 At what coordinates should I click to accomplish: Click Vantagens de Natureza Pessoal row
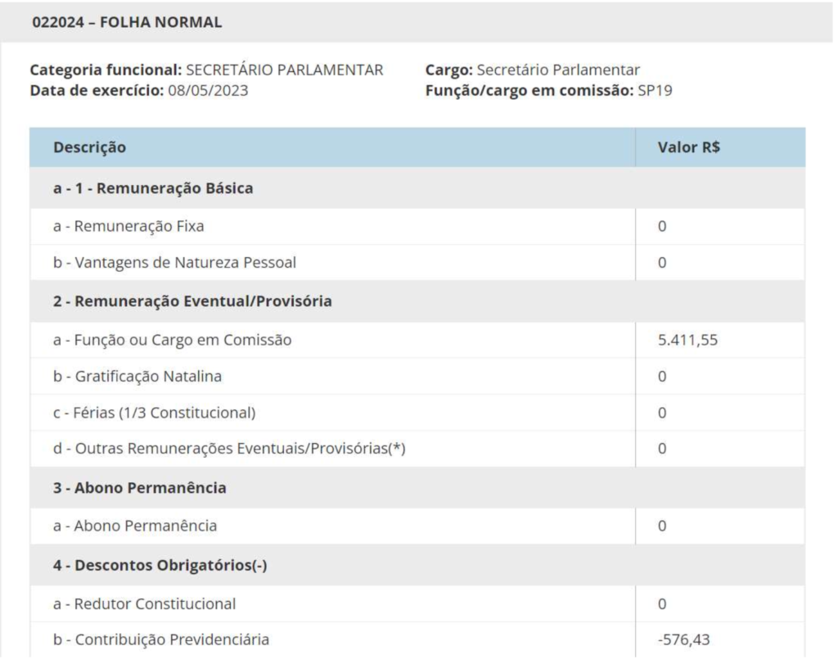tap(174, 263)
